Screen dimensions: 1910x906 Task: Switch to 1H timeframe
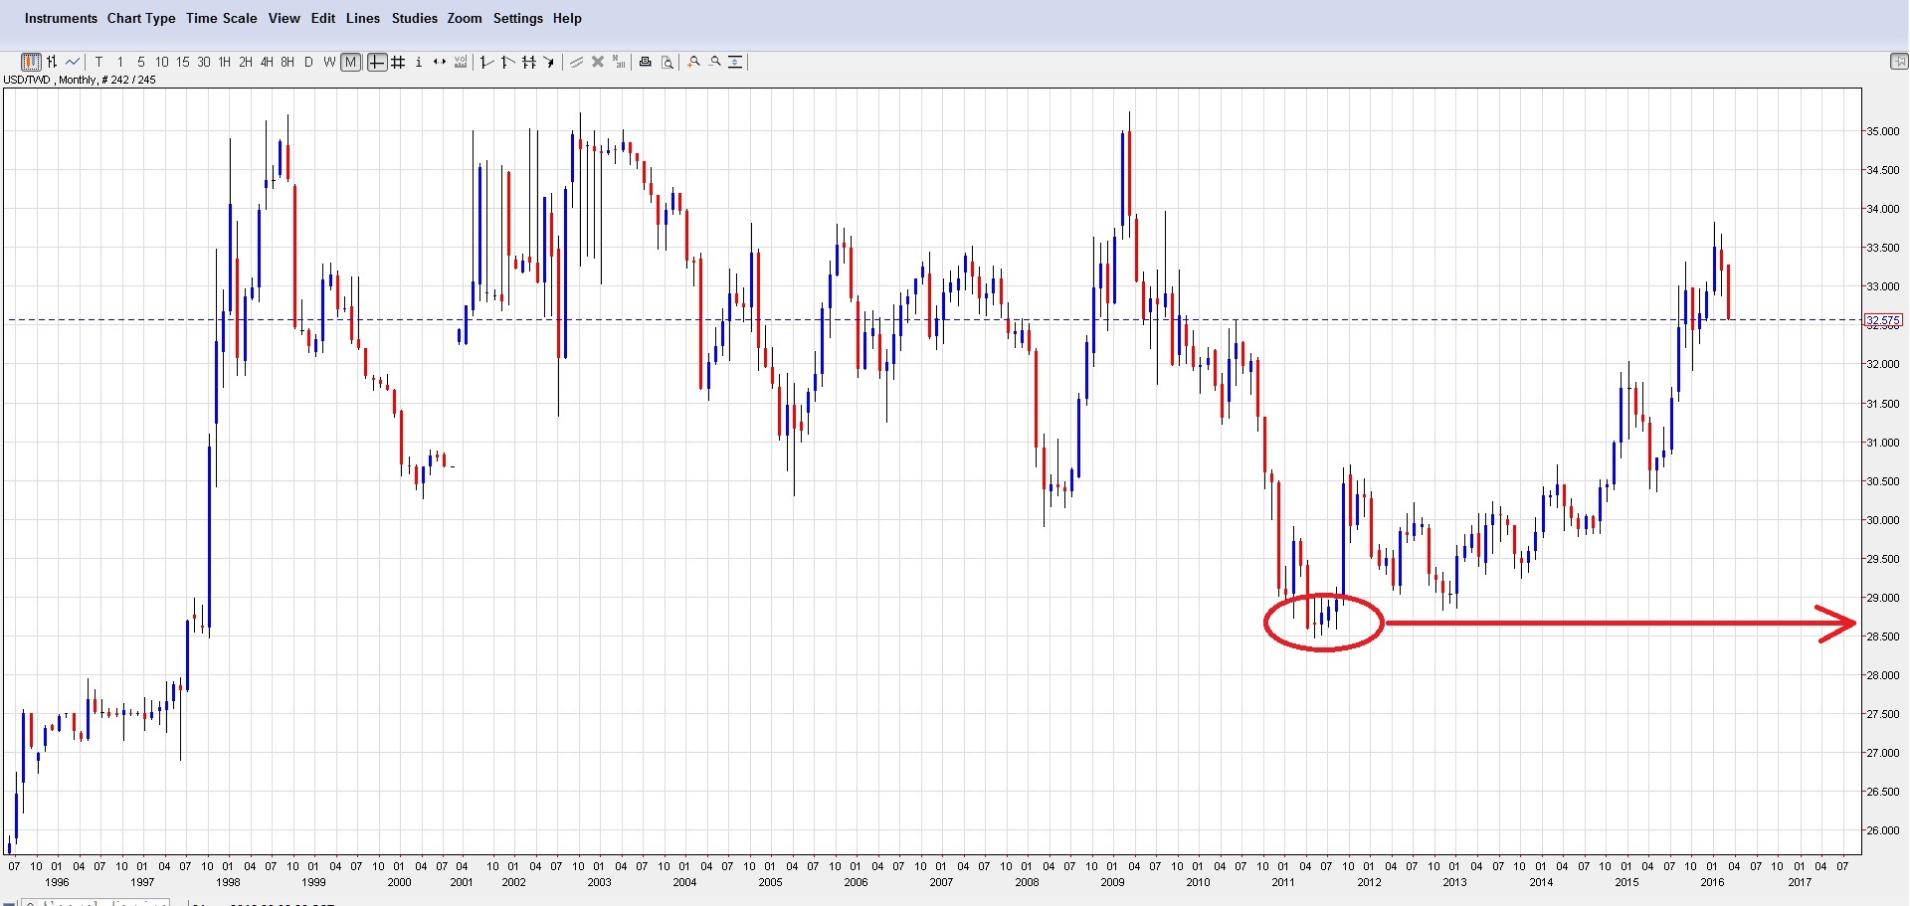pyautogui.click(x=225, y=62)
